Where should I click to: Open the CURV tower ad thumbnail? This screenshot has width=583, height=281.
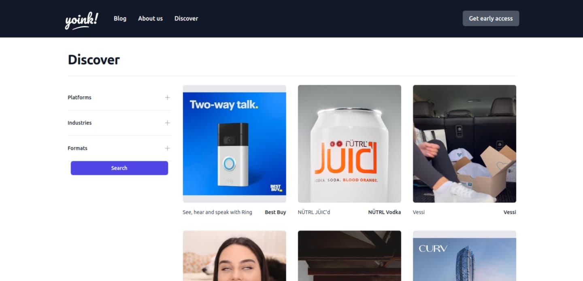pos(464,256)
